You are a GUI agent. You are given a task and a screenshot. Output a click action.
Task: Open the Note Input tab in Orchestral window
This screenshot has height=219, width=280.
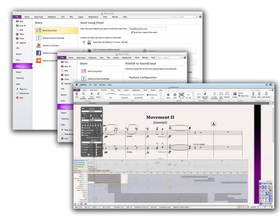tap(94, 90)
